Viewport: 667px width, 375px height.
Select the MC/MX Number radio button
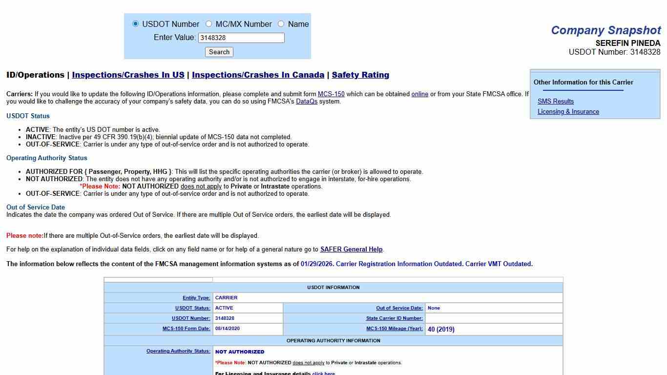coord(208,23)
